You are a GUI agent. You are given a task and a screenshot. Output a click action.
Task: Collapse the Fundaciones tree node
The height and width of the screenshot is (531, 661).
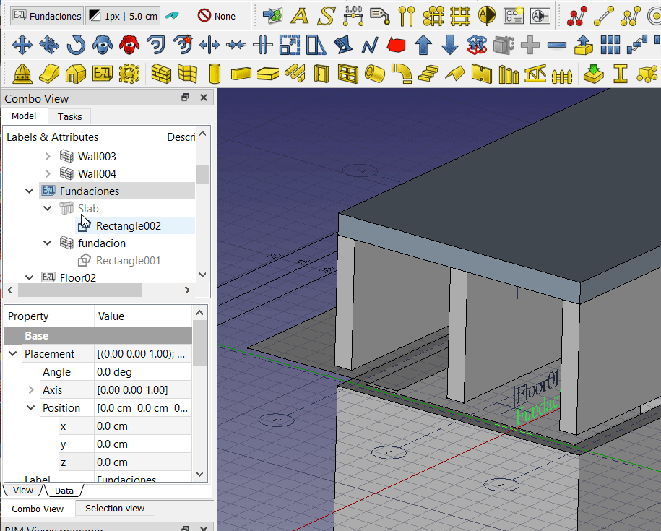[x=30, y=191]
